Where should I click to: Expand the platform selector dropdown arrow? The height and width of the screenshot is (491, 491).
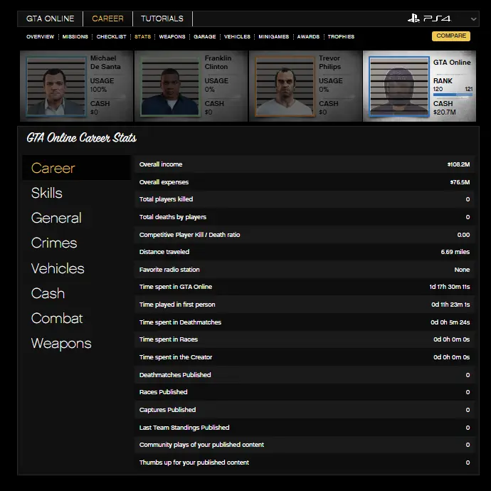point(474,19)
